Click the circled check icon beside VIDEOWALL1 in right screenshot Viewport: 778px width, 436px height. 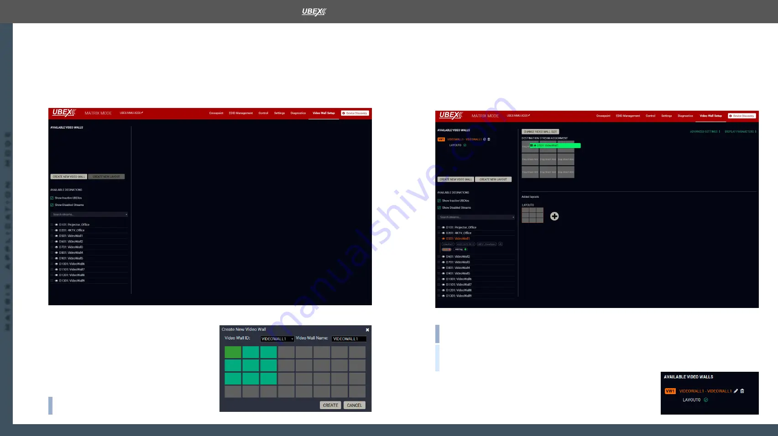point(485,139)
